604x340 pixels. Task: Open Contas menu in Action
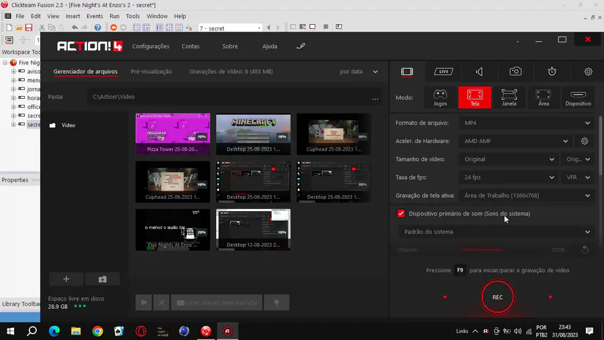pos(191,46)
